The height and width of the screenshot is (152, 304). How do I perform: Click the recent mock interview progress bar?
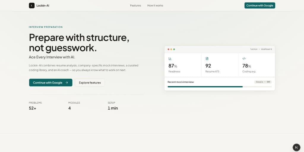point(220,87)
